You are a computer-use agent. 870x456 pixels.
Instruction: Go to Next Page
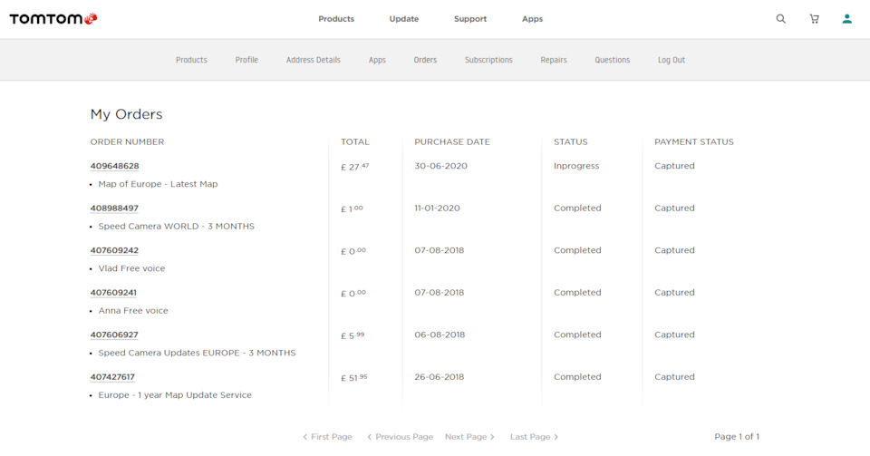coord(469,437)
